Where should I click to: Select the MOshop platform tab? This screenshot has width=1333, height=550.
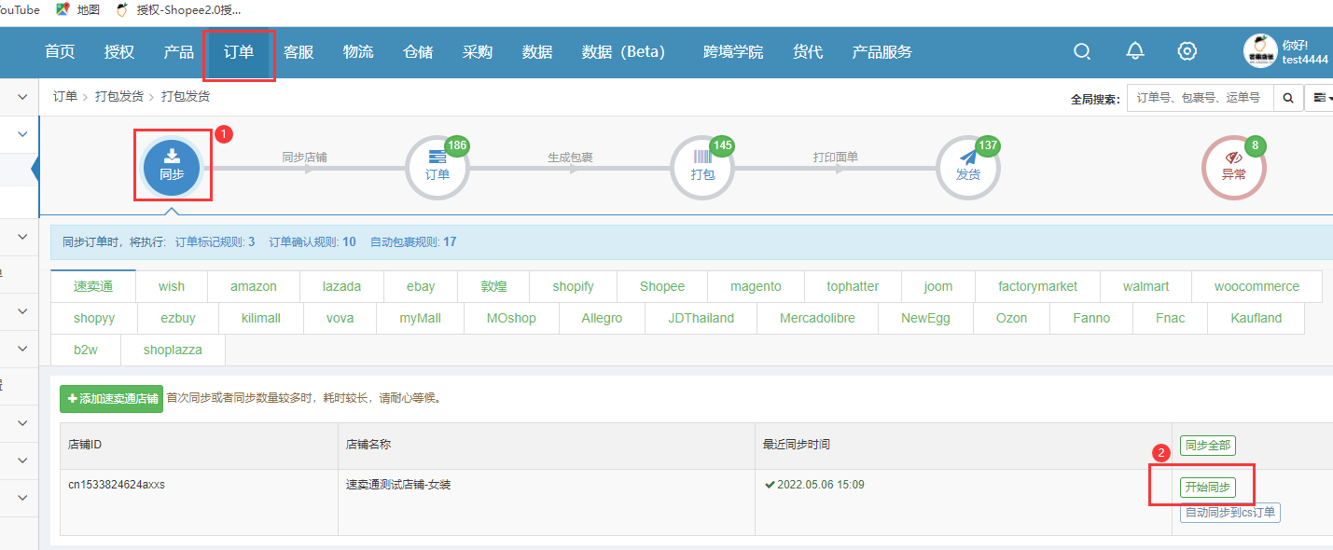511,318
